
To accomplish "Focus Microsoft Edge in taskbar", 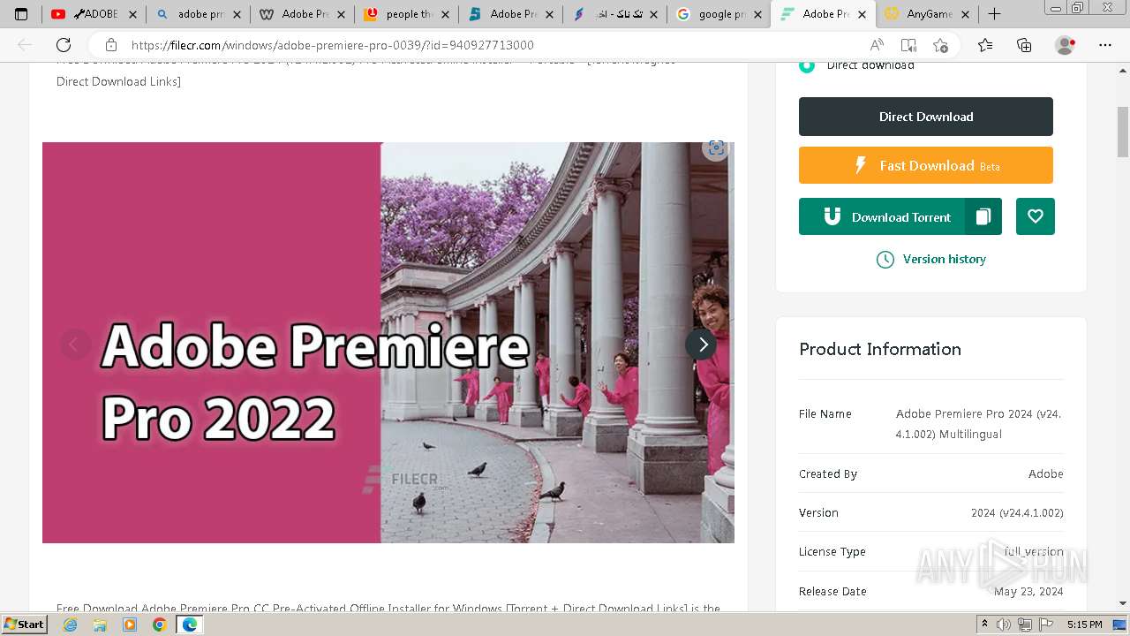I will pyautogui.click(x=189, y=625).
